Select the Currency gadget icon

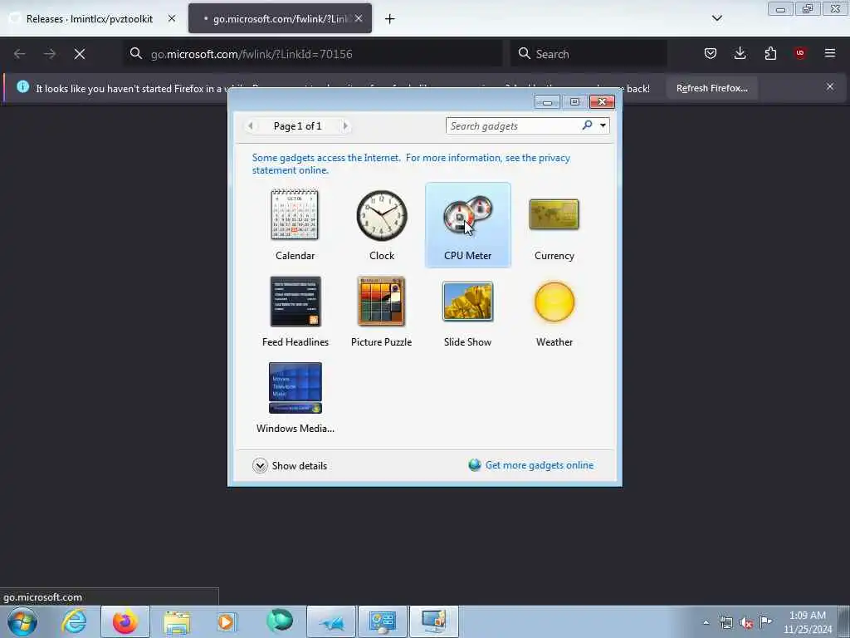click(554, 214)
